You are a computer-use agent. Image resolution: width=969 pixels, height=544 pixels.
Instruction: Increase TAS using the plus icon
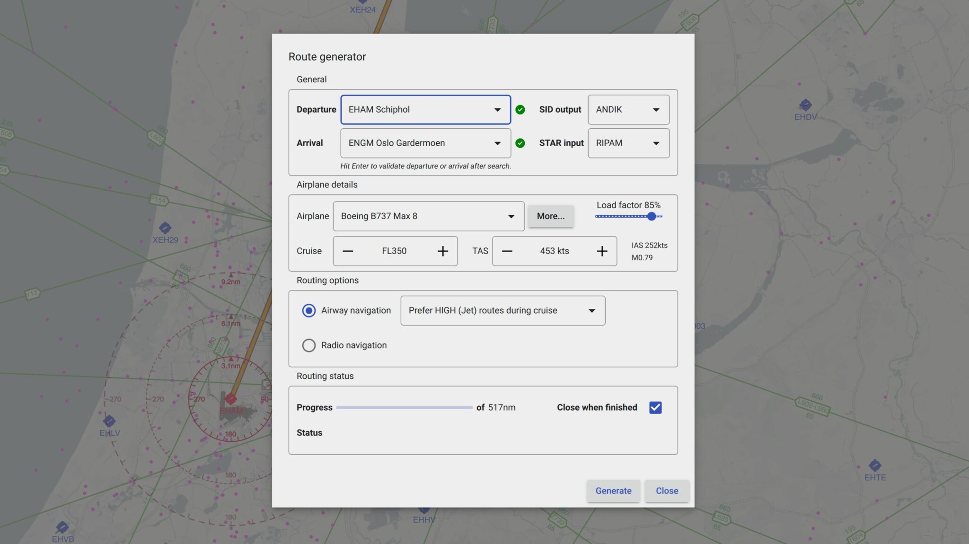point(602,251)
